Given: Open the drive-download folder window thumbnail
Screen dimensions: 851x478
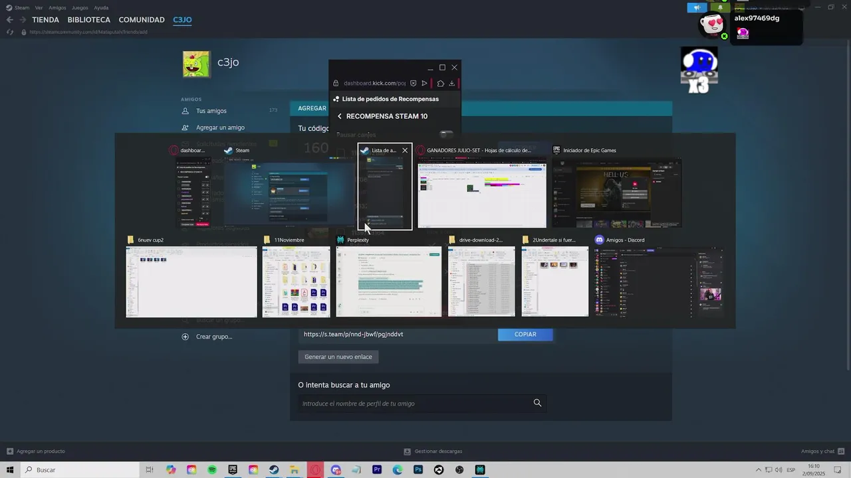Looking at the screenshot, I should click(481, 281).
